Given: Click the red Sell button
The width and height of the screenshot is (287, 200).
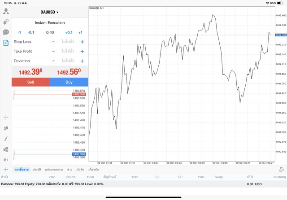Looking at the screenshot, I should pyautogui.click(x=30, y=82).
